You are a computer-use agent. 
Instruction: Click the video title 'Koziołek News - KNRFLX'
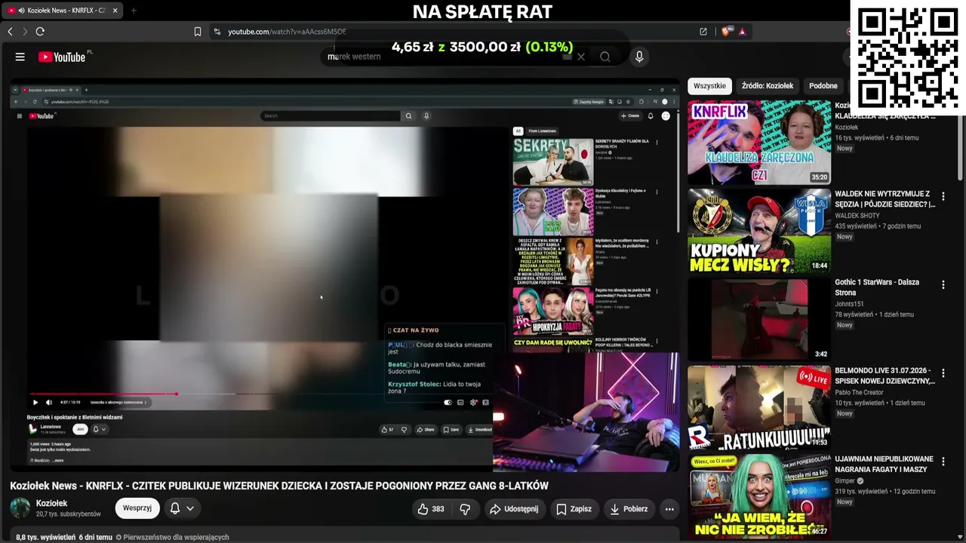coord(279,486)
